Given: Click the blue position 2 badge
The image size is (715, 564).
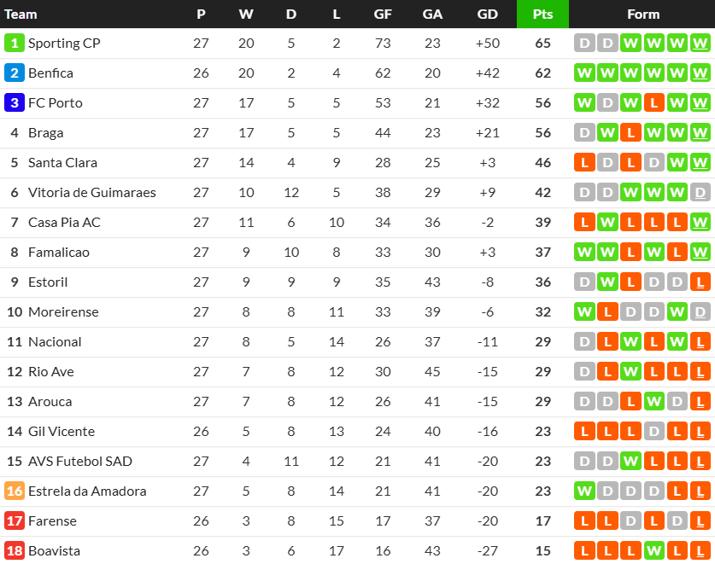Looking at the screenshot, I should pos(15,73).
